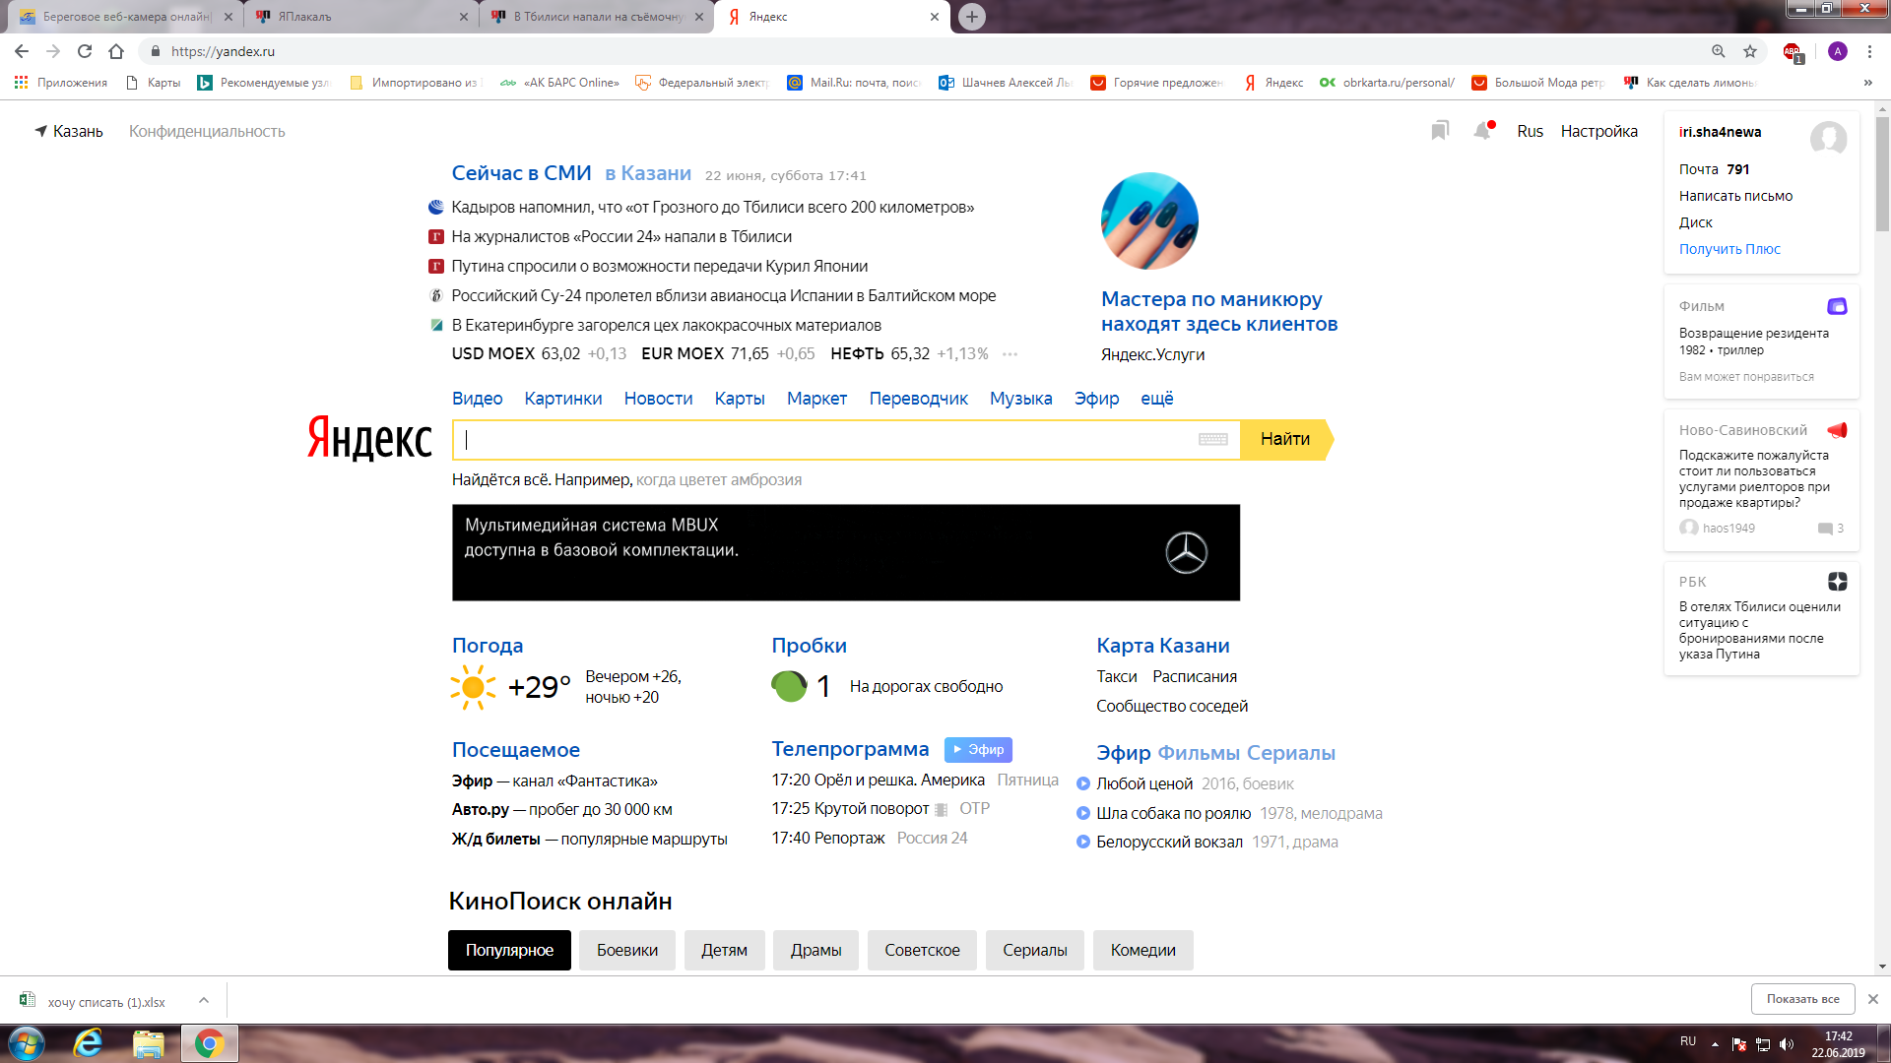Switch to the ЯПлакалъ tab
The width and height of the screenshot is (1891, 1063).
(x=361, y=17)
